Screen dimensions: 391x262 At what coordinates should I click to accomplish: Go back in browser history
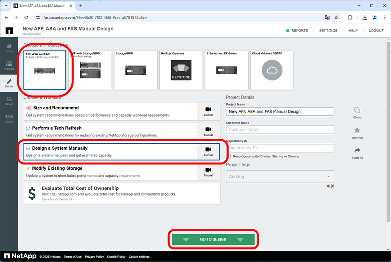(x=6, y=18)
